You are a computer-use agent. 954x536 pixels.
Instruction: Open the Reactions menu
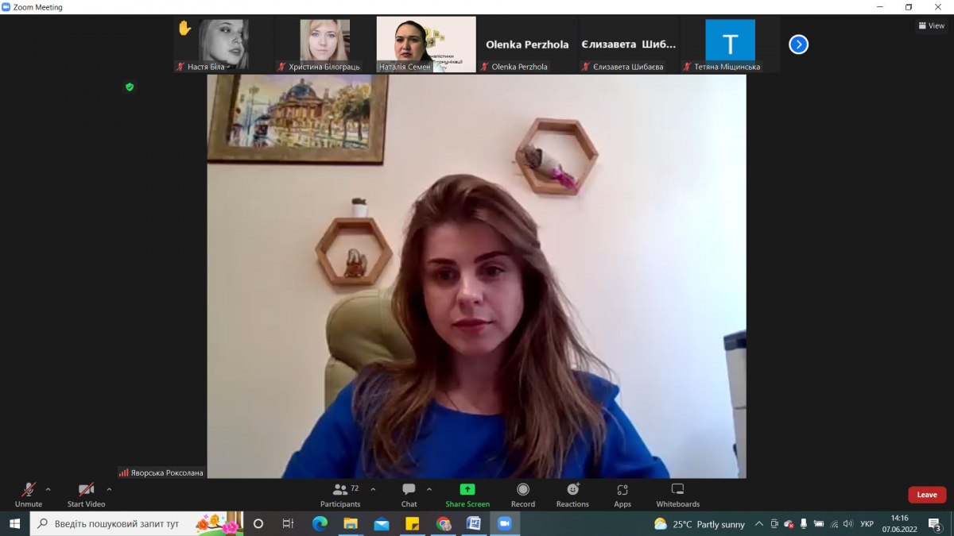pyautogui.click(x=572, y=494)
